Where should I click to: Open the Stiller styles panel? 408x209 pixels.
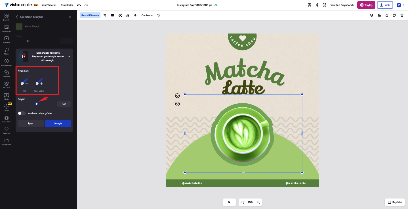coord(7,108)
